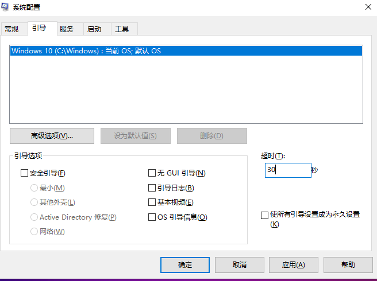Enable 引导日志(B) checkbox
Viewport: 377px width, 281px height.
tap(152, 188)
